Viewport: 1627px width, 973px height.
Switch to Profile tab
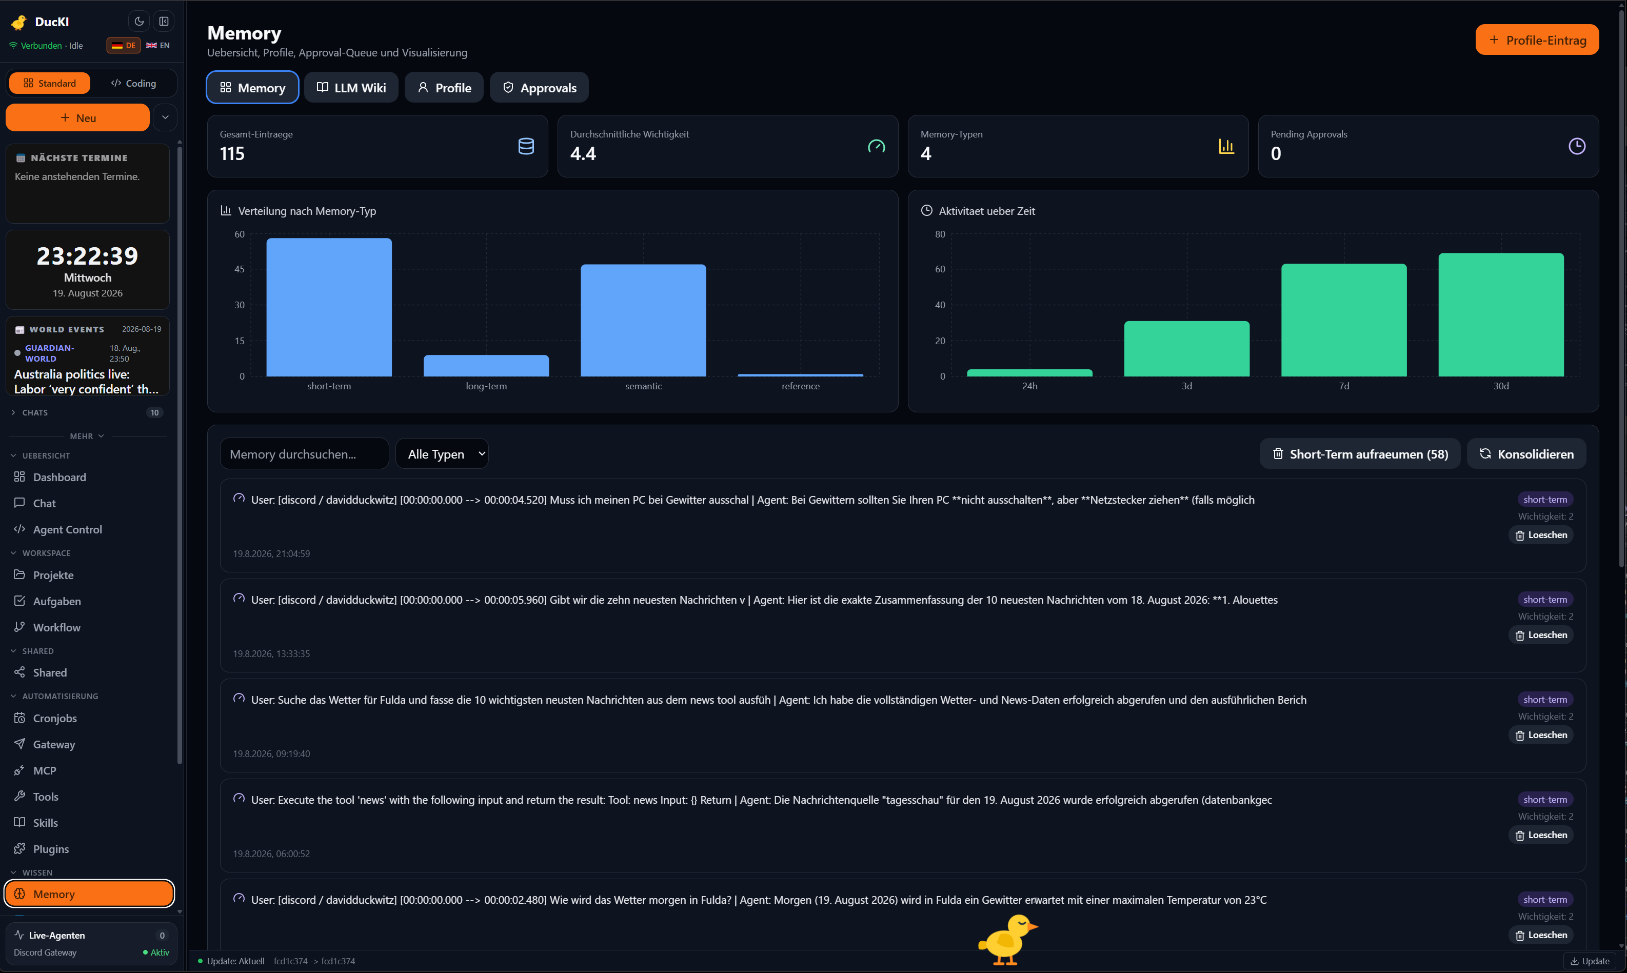[444, 87]
